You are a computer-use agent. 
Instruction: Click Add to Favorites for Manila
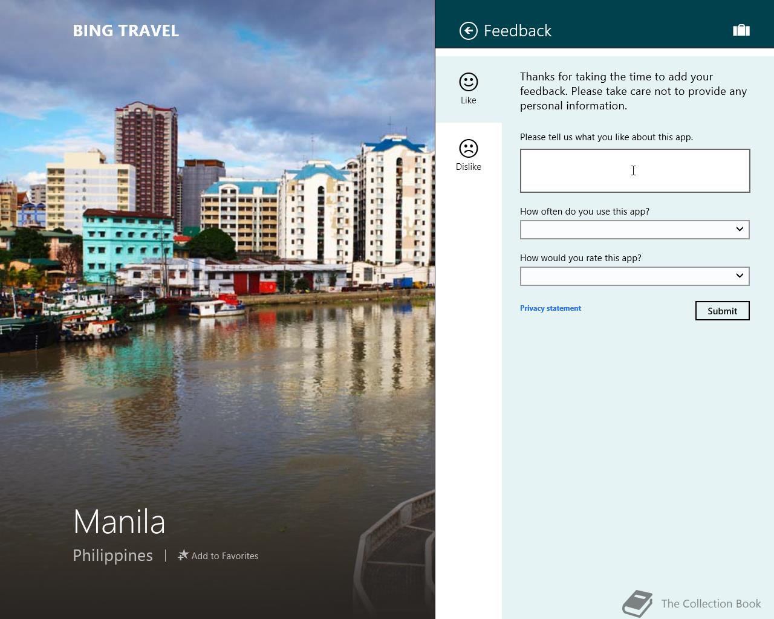(x=218, y=556)
